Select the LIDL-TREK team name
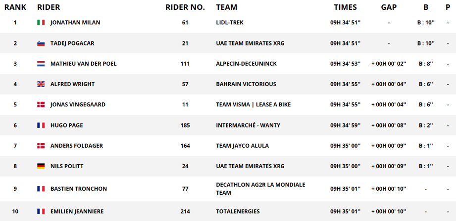Screen dimensions: 456x221 230,23
